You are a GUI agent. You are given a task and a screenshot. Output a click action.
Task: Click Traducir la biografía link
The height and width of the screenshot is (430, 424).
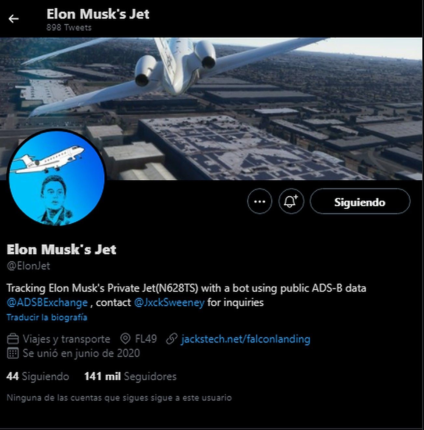click(x=47, y=317)
